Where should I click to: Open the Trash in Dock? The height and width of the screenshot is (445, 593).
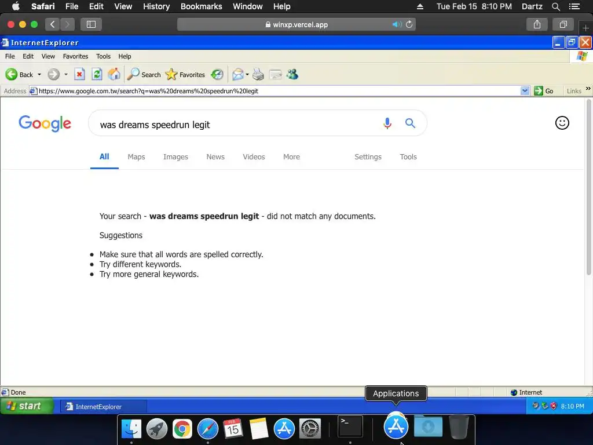point(459,427)
